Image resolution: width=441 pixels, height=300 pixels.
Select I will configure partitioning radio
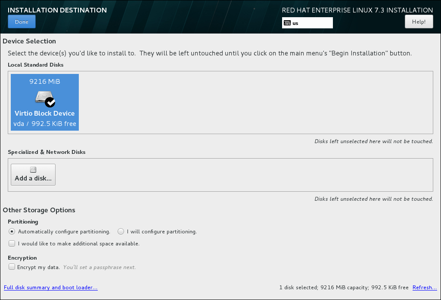click(121, 232)
